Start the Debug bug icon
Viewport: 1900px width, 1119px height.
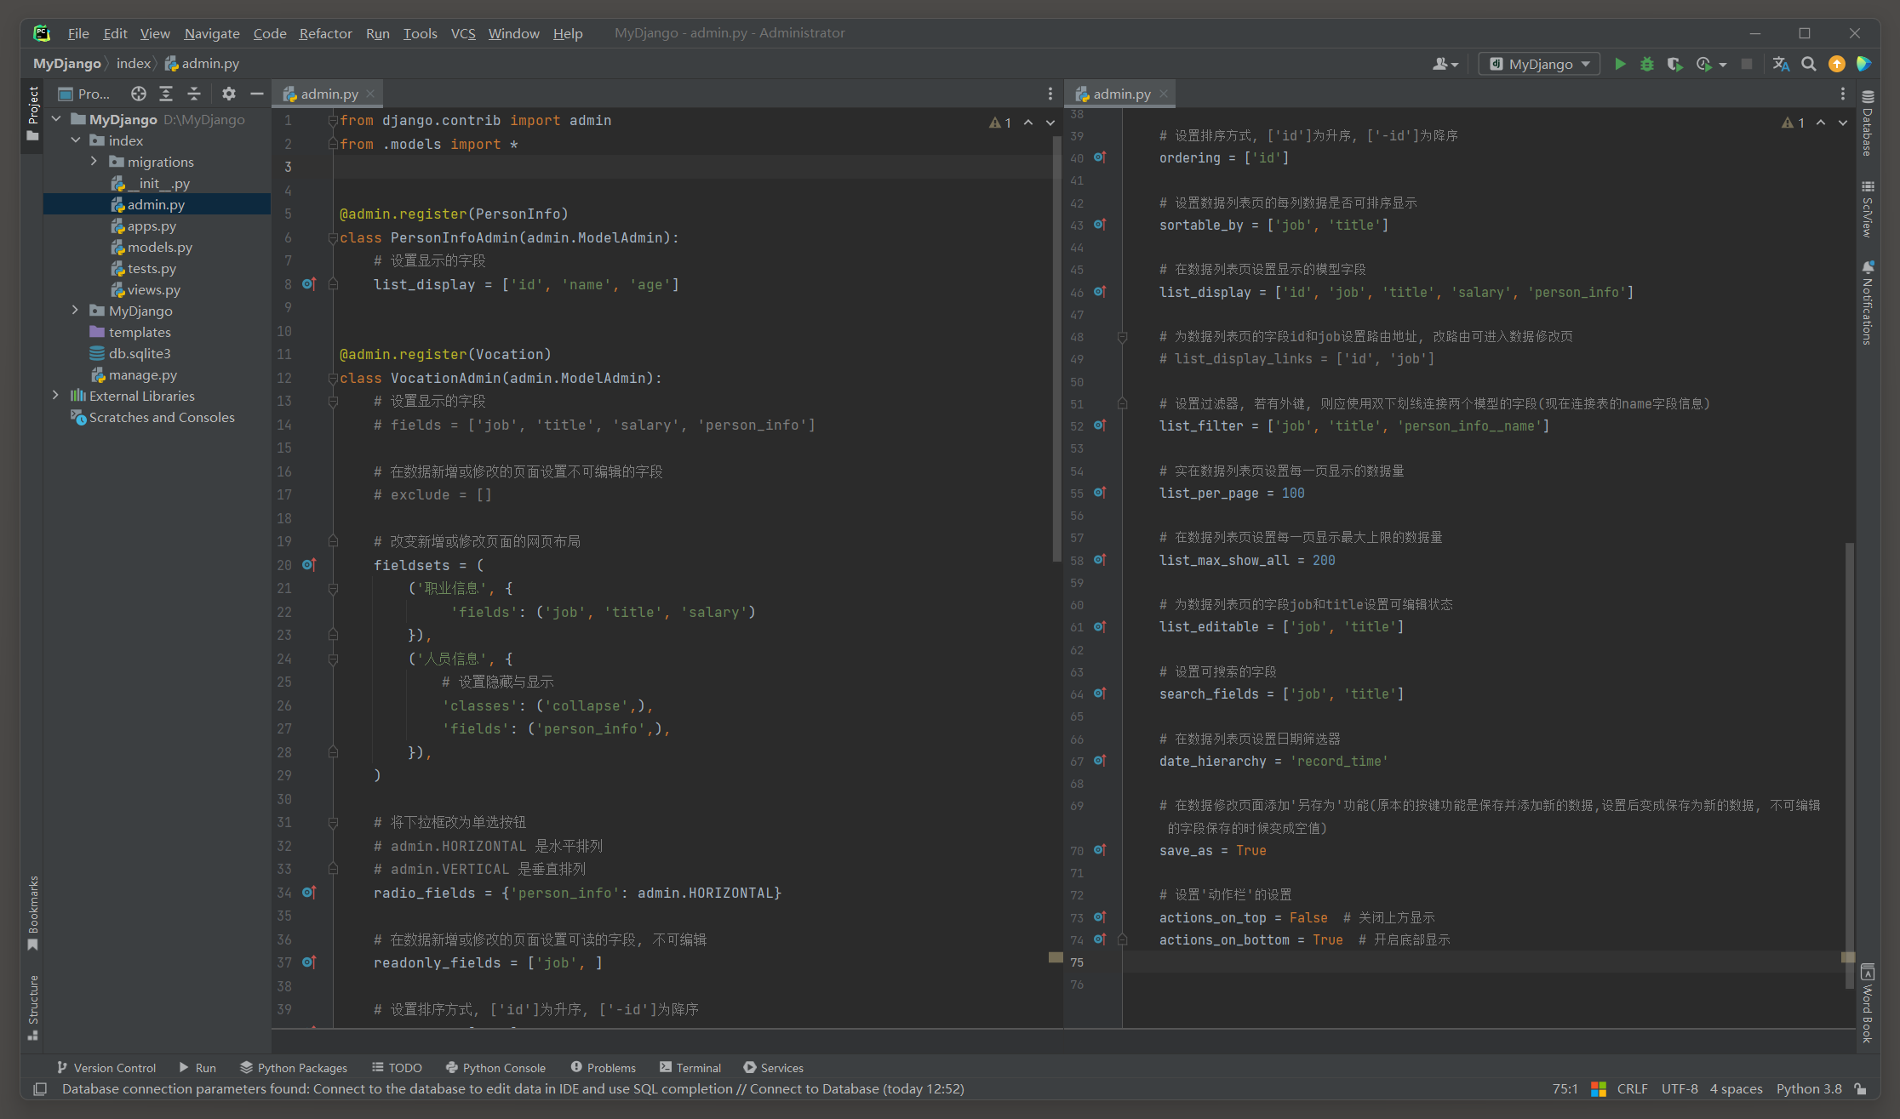point(1647,64)
